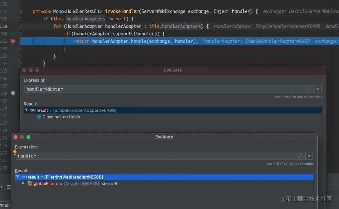Collapse the FilteringWebHandler@6500 result node
Screen dimensions: 339x209
click(18, 177)
